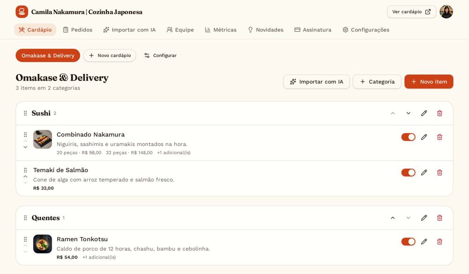Delete the Combinado Nakamura item
This screenshot has height=274, width=469.
(x=439, y=137)
